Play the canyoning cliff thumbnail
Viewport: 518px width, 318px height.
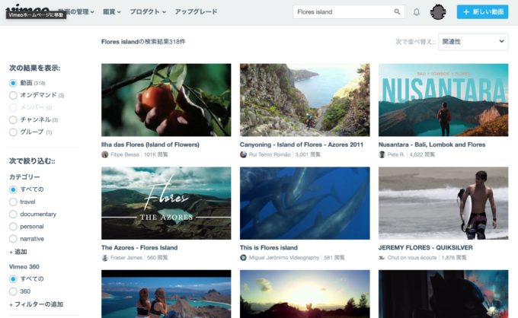pyautogui.click(x=305, y=100)
